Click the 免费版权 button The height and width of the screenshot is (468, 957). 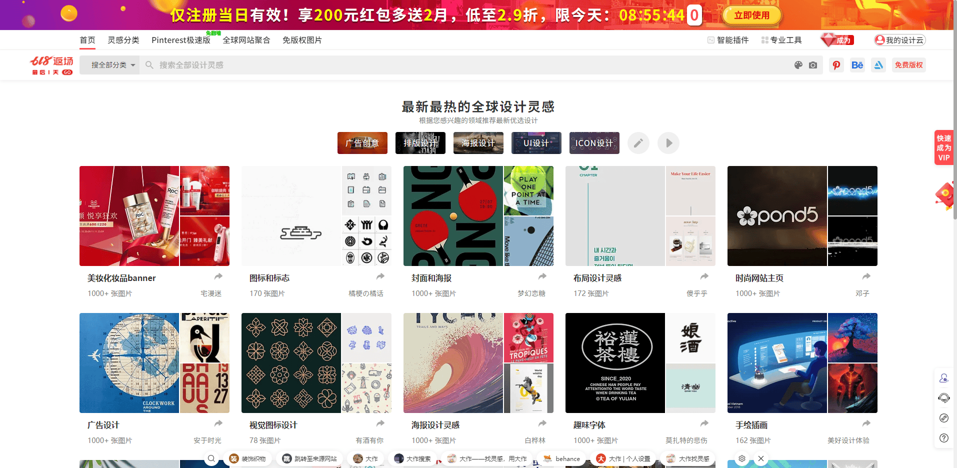click(908, 65)
